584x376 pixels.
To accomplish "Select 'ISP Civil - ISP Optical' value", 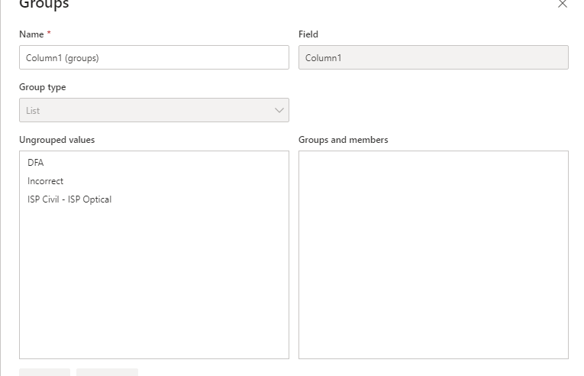I will pos(69,199).
